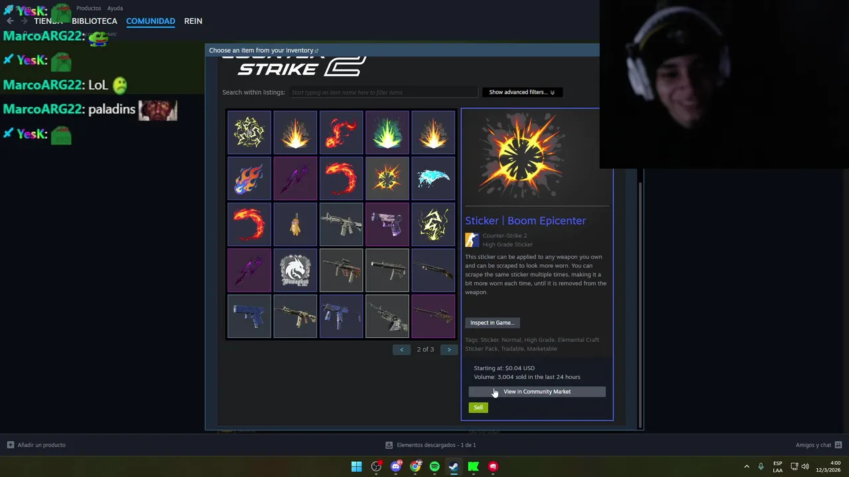Click Añadir un producto

[x=36, y=445]
